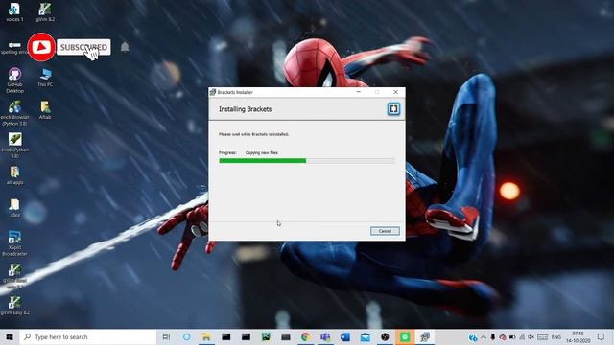This screenshot has width=614, height=345.
Task: Select the eric6 Browser (Python 3.8) shortcut
Action: coord(14,113)
